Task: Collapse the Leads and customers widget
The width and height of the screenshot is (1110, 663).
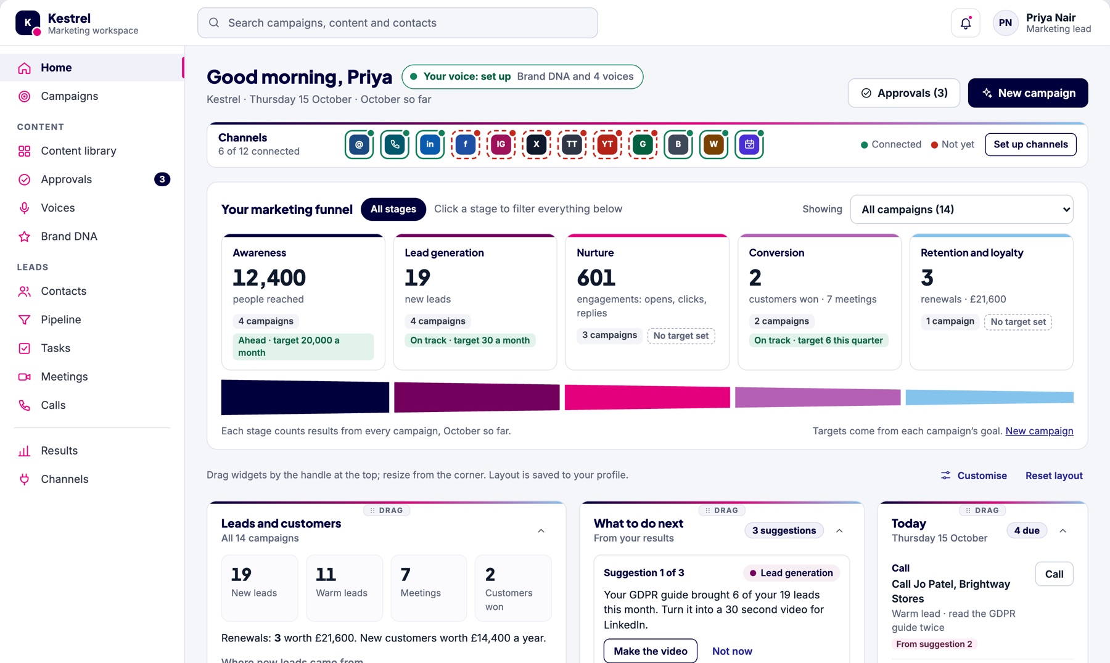Action: 541,531
